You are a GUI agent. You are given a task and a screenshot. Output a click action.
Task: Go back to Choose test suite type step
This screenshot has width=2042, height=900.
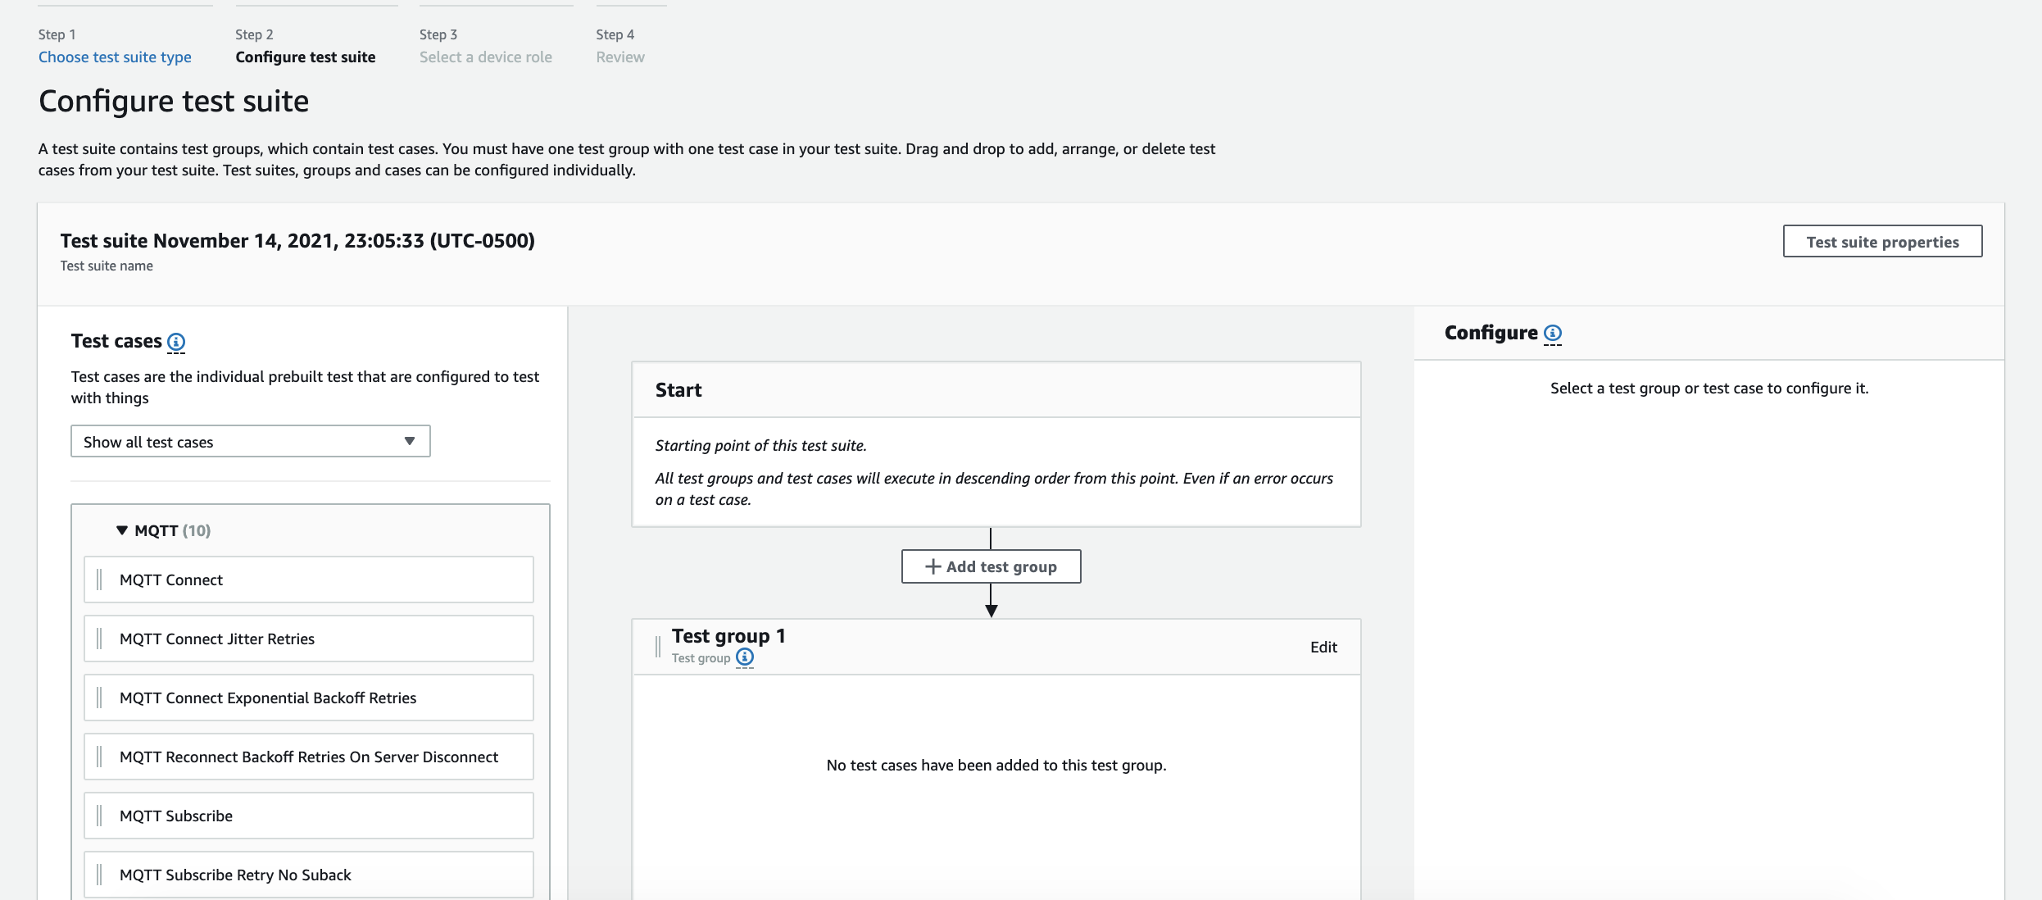[115, 57]
